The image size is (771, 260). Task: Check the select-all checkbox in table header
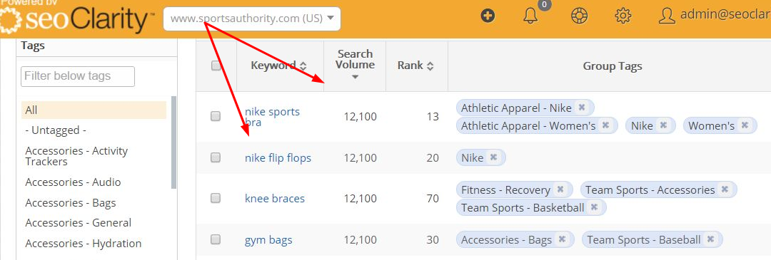pyautogui.click(x=216, y=66)
